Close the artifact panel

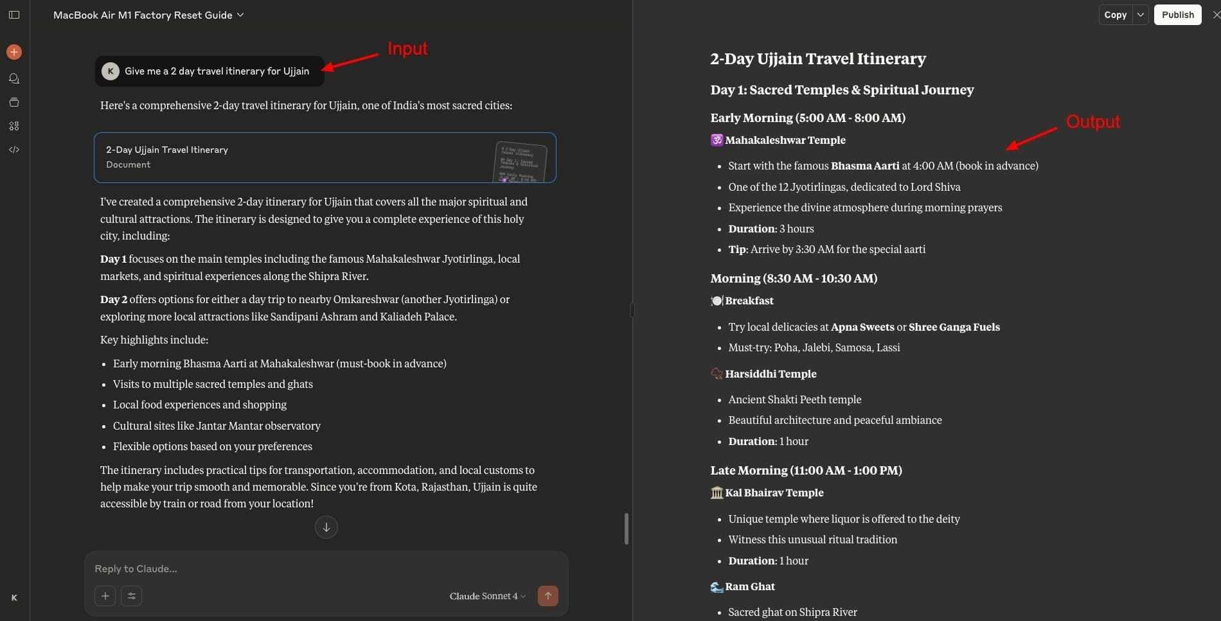(x=1216, y=15)
